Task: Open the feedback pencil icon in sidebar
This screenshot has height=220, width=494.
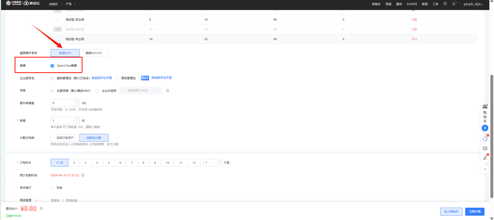Action: click(x=485, y=158)
